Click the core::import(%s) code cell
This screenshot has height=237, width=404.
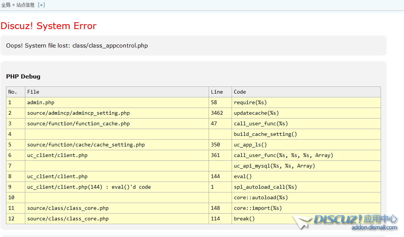click(306, 208)
